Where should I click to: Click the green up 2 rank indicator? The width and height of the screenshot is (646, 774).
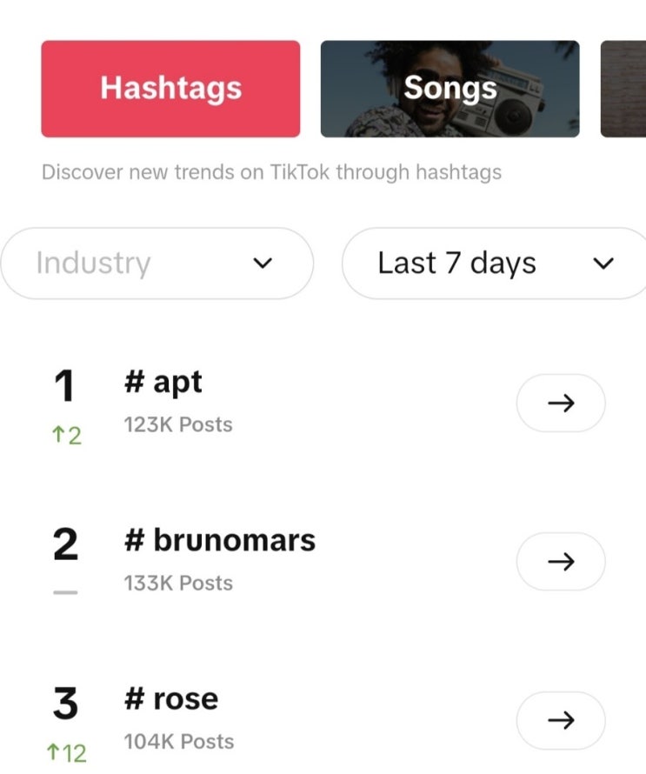click(67, 435)
